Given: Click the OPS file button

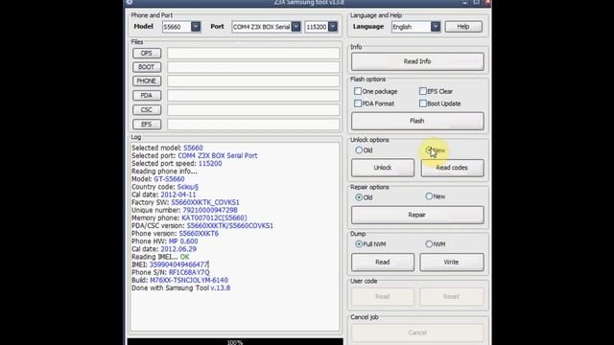Looking at the screenshot, I should click(x=147, y=54).
